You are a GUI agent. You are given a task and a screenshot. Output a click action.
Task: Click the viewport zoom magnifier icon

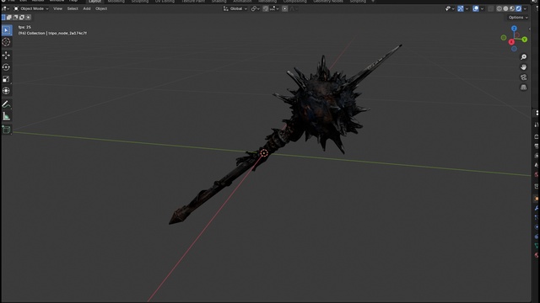pos(523,57)
